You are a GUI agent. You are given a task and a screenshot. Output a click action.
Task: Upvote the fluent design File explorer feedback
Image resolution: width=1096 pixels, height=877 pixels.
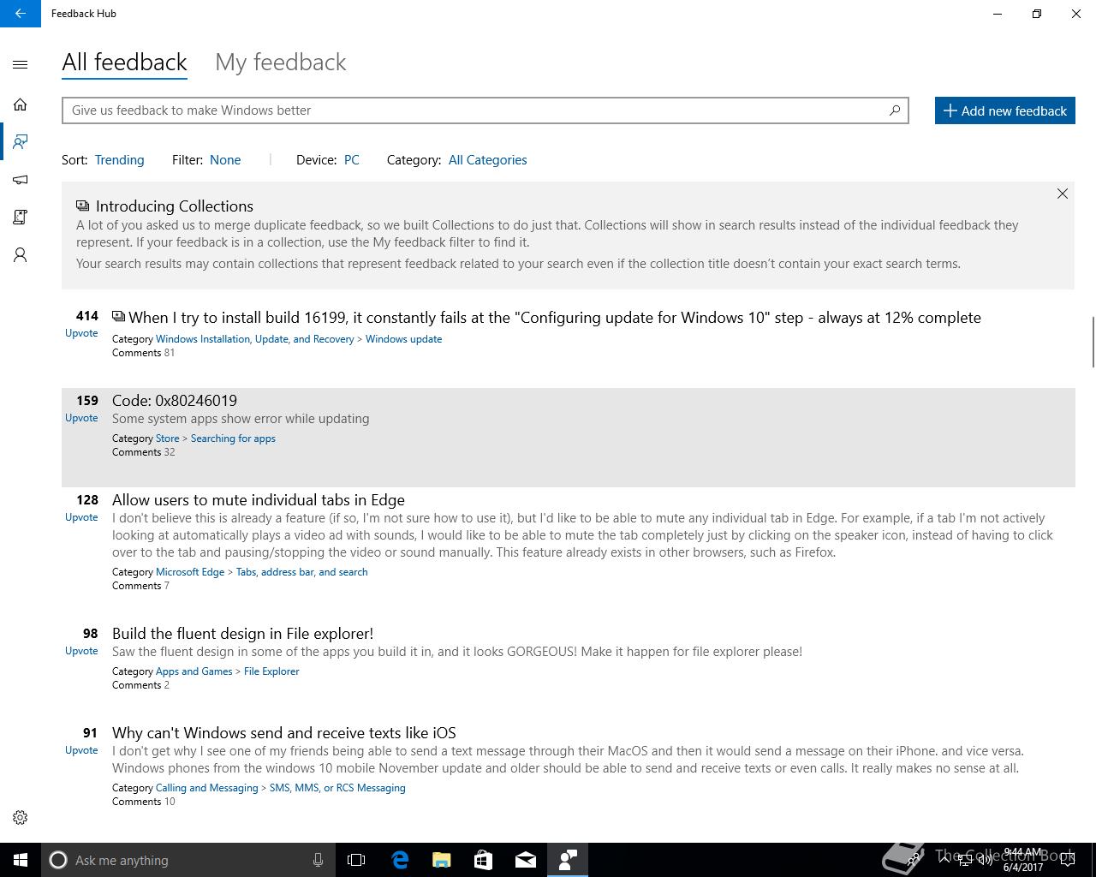(81, 651)
